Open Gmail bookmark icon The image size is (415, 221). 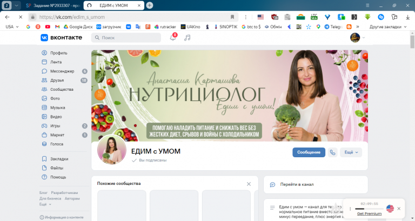[x=57, y=26]
